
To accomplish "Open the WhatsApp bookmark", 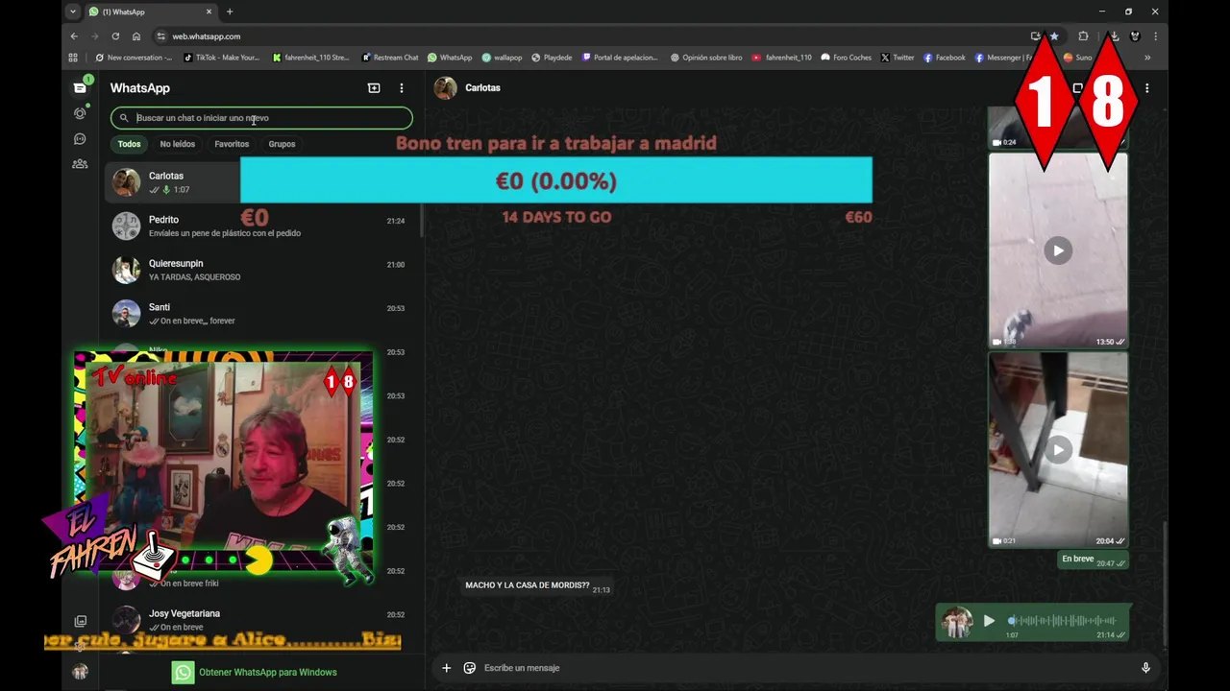I will [450, 58].
